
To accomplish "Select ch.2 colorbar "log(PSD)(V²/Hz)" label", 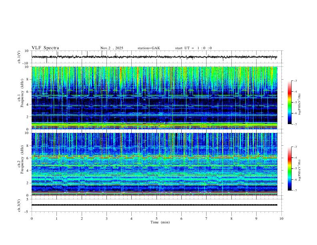I will pos(299,170).
